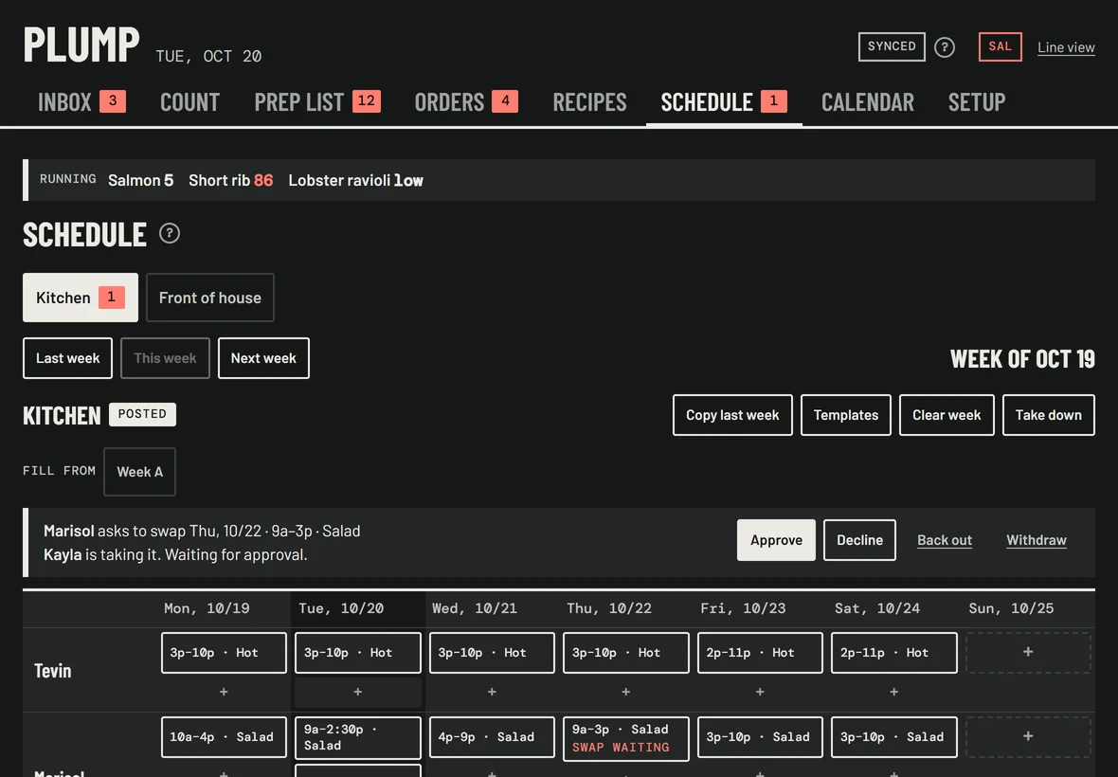Fill the schedule from Week A

[x=140, y=472]
